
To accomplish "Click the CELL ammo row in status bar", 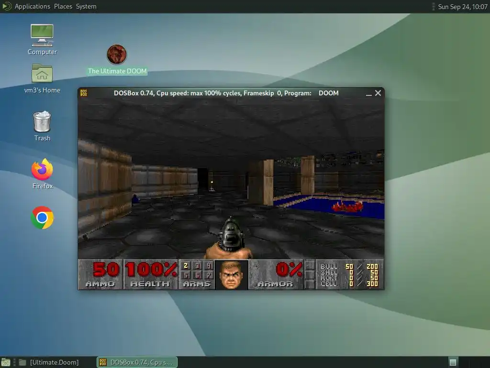I will coord(349,284).
